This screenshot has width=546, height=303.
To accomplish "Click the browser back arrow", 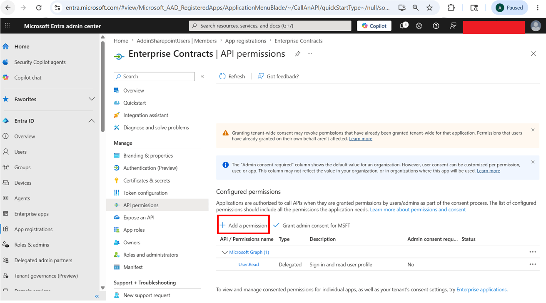I will click(8, 8).
